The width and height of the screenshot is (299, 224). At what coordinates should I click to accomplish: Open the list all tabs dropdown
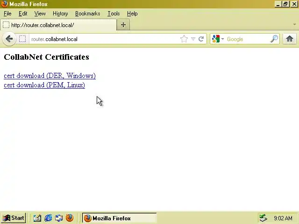[295, 24]
